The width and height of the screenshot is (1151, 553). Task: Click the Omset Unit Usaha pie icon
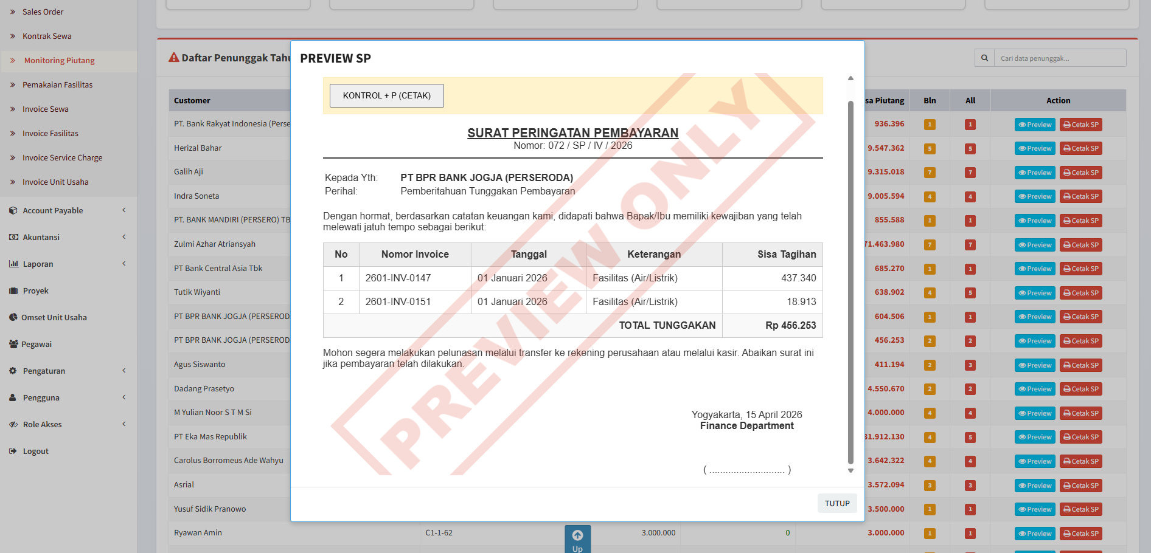tap(13, 318)
